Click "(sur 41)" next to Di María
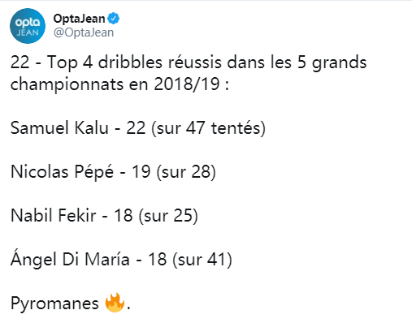412x323 pixels. [x=202, y=260]
